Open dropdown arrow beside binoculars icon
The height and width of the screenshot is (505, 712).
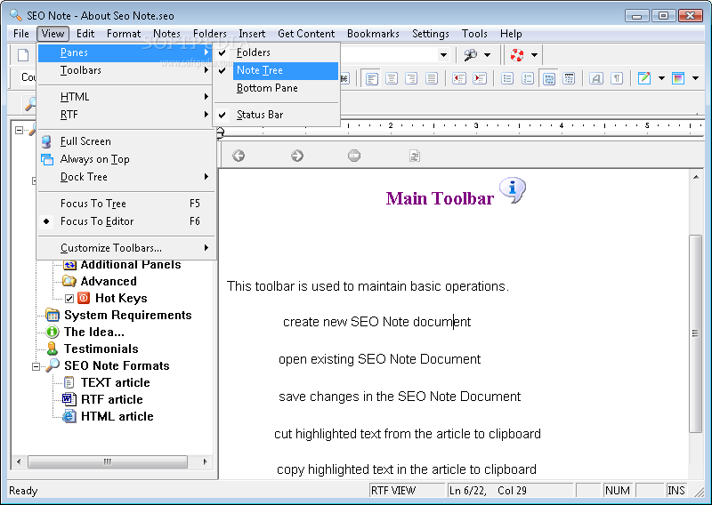point(487,55)
